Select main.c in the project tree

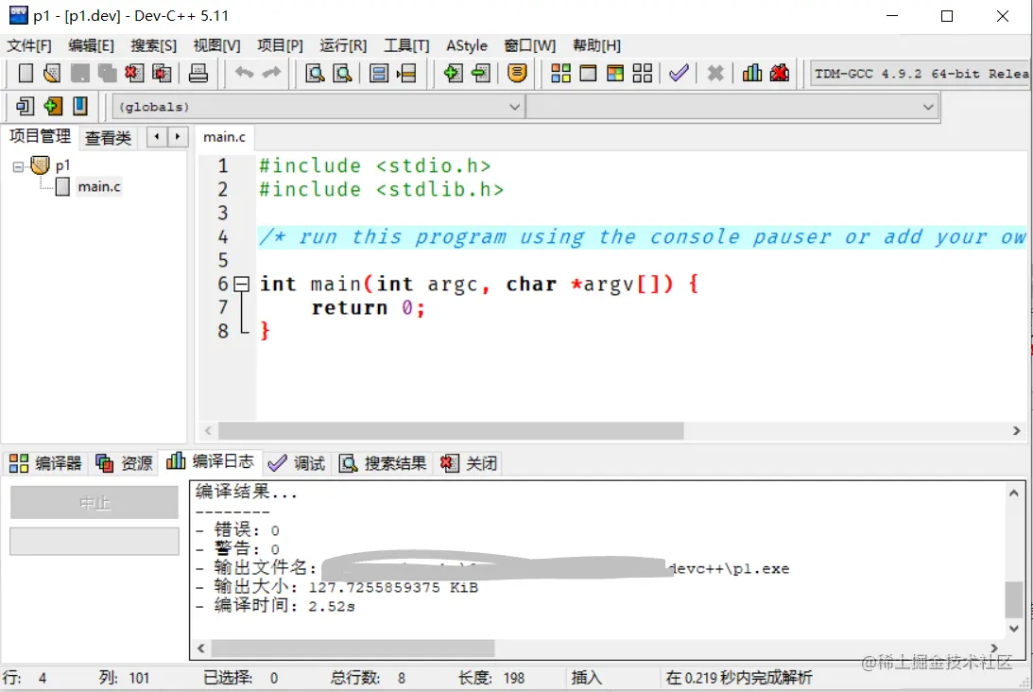(99, 187)
